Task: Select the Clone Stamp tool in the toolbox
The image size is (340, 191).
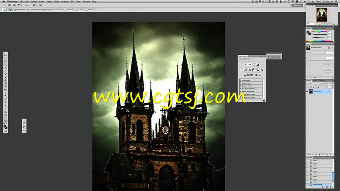Action: (6, 80)
